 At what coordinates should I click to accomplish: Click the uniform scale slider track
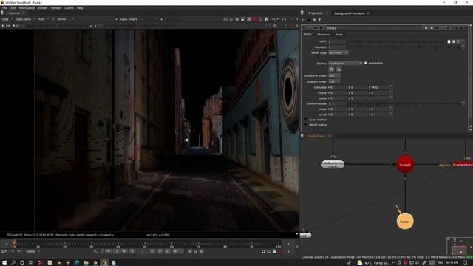tap(404, 103)
